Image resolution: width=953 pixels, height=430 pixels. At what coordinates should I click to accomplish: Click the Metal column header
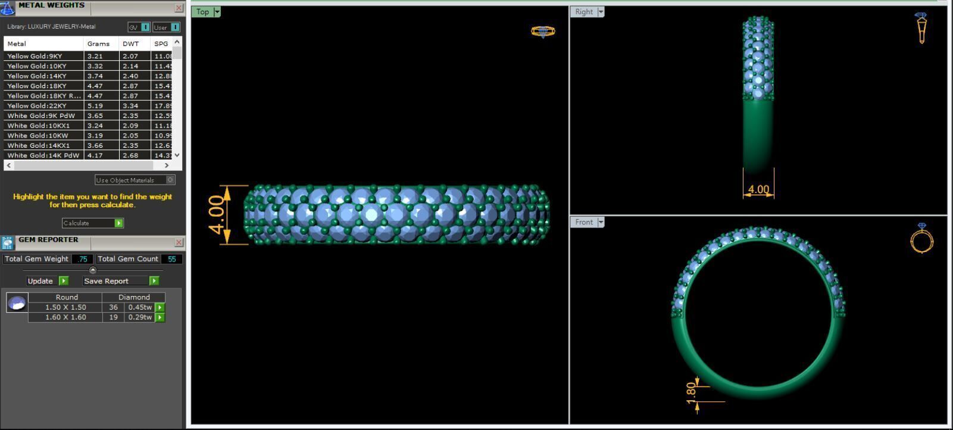[x=43, y=43]
